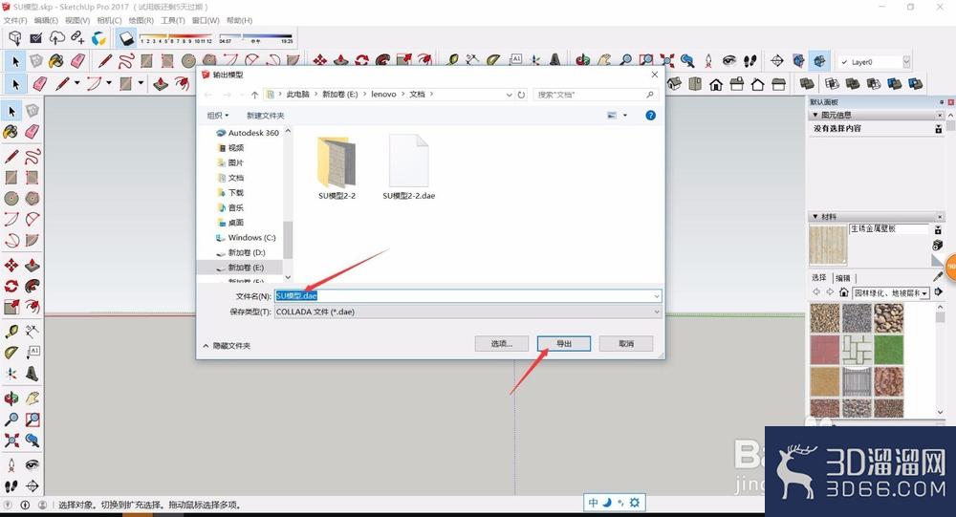The height and width of the screenshot is (517, 956).
Task: Select the Line pencil tool in left toolbar
Action: pos(11,156)
